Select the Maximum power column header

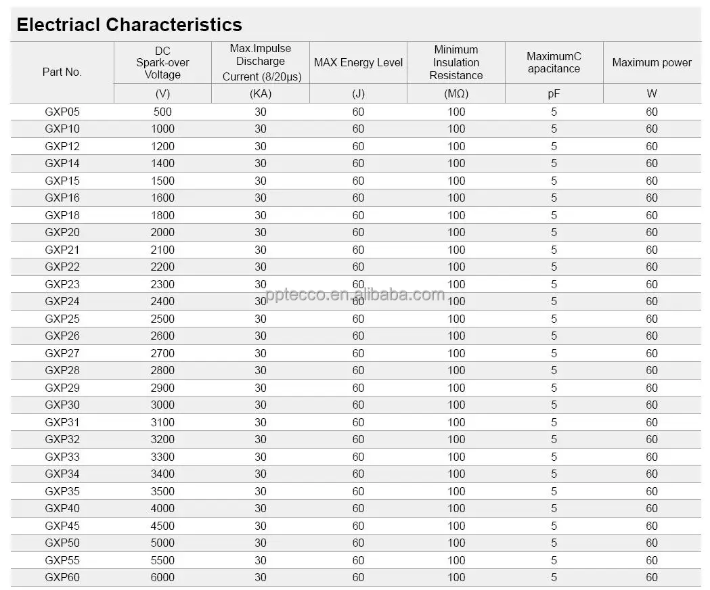coord(652,62)
